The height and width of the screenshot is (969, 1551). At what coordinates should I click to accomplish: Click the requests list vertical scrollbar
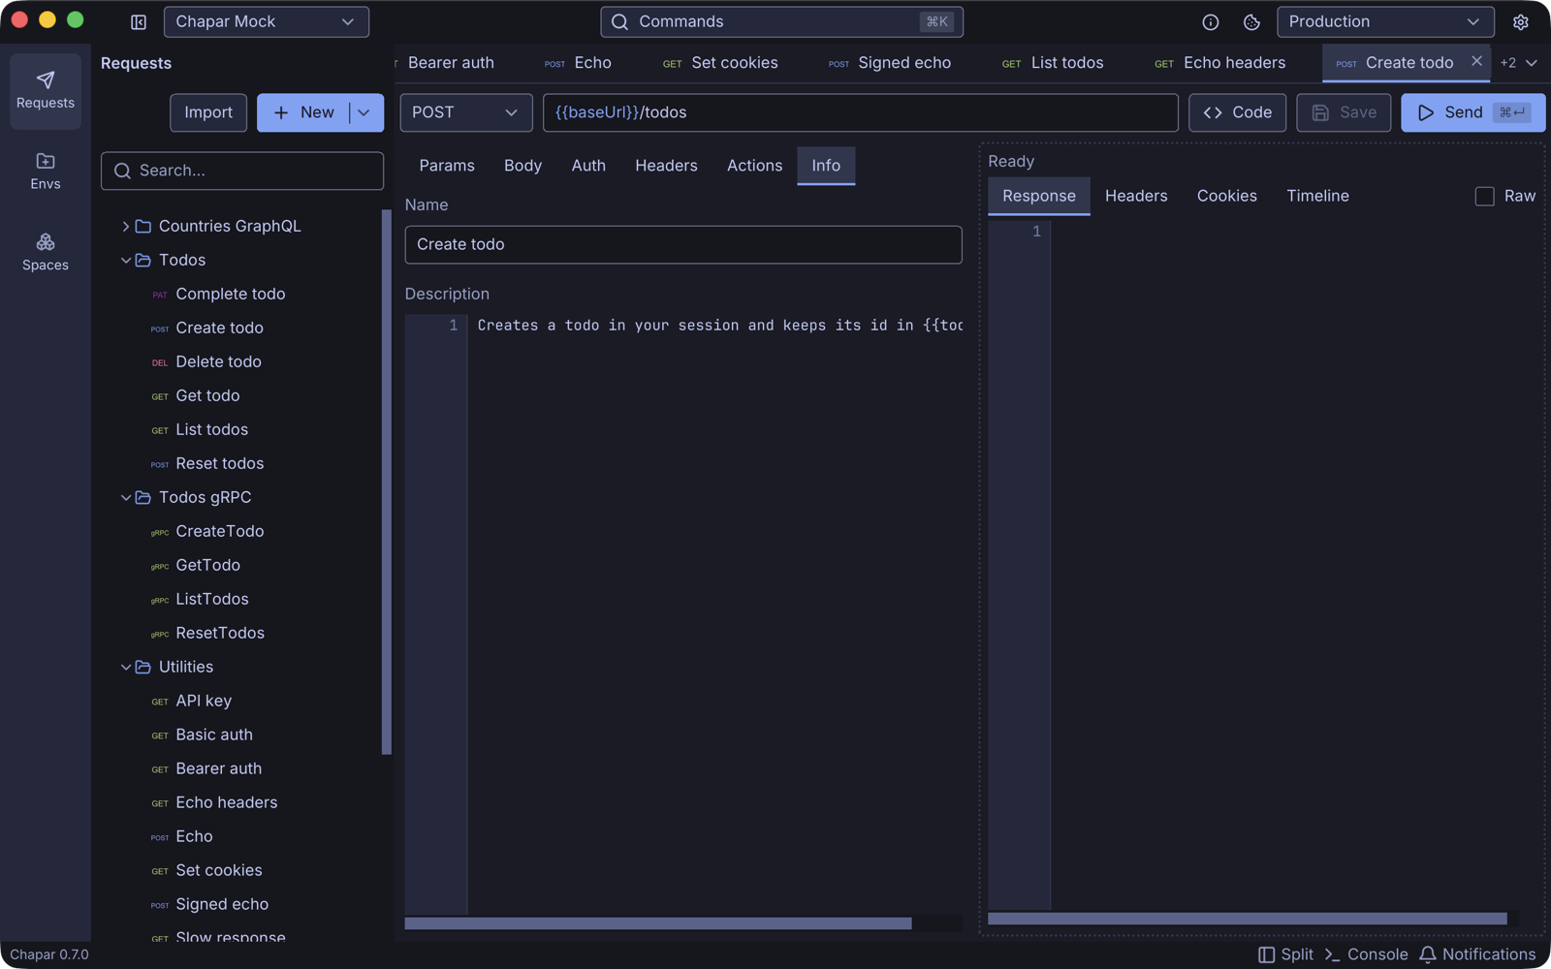click(387, 482)
